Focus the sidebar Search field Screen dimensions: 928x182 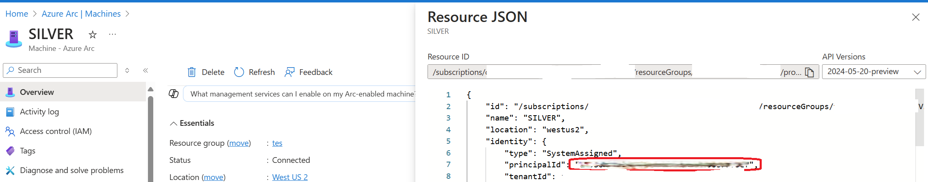[x=60, y=70]
